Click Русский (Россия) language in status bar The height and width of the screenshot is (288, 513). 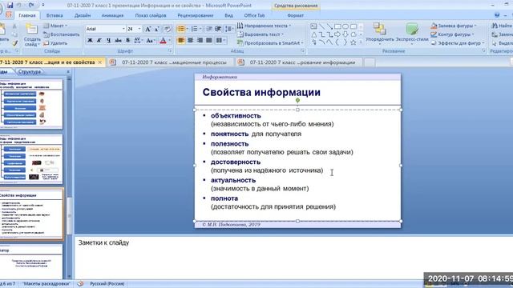(107, 284)
